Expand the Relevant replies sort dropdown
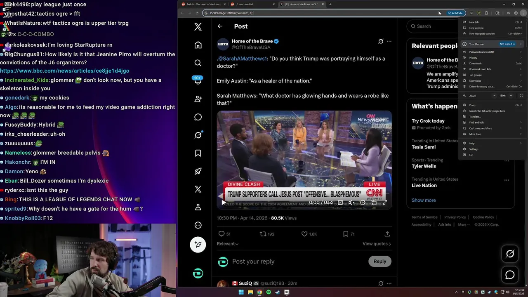 (228, 244)
